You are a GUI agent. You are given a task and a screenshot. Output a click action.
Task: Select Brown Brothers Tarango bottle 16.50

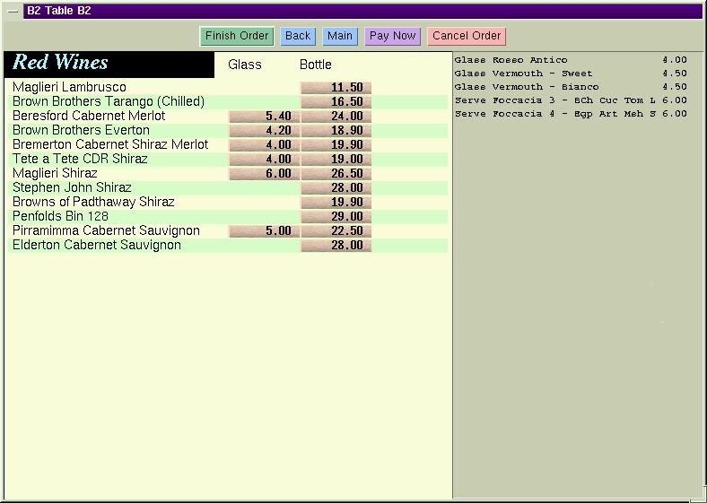tap(336, 102)
